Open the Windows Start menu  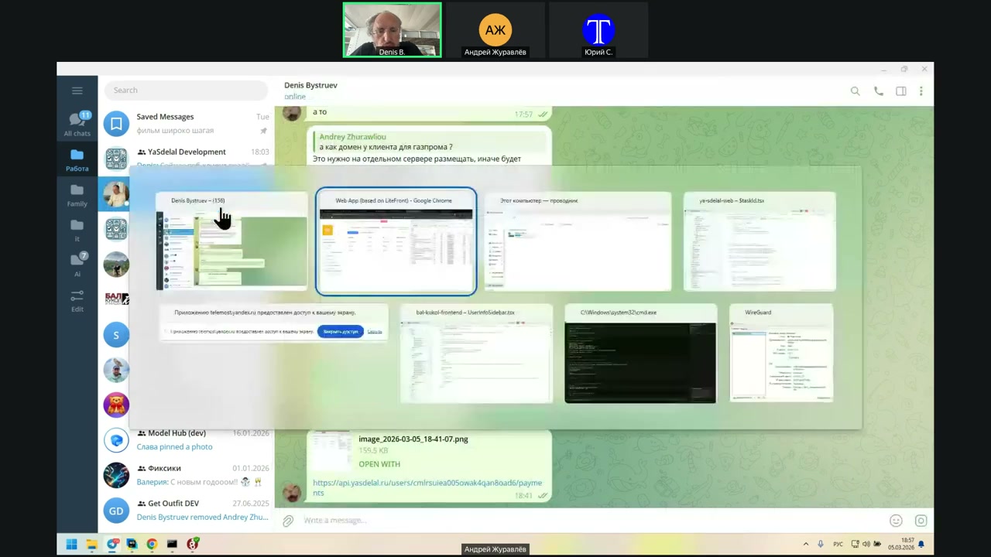(x=71, y=544)
